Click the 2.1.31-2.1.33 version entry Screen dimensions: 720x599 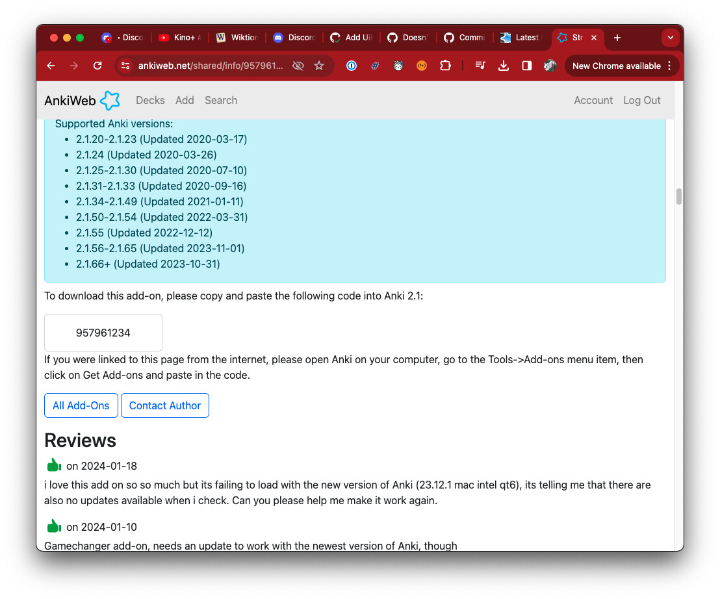[x=161, y=186]
